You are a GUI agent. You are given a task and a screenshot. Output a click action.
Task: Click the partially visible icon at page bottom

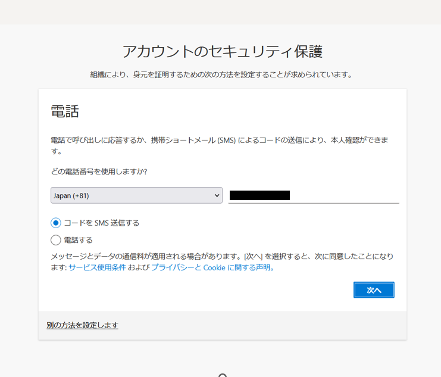[x=223, y=375]
